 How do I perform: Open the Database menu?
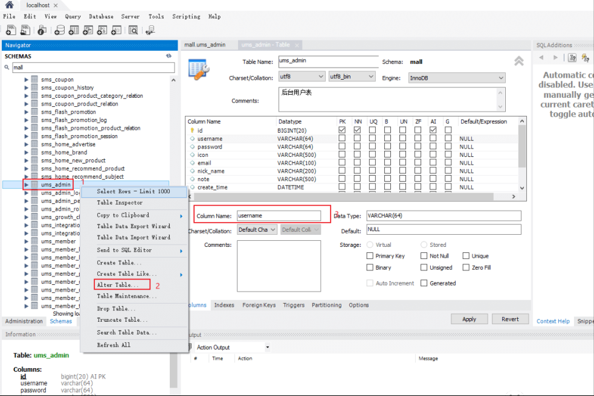(x=101, y=17)
